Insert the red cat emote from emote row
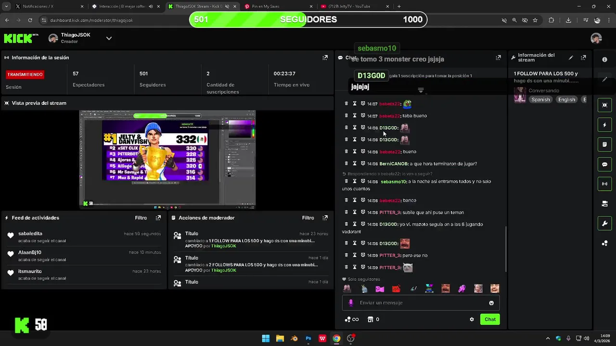The width and height of the screenshot is (616, 346). 396,289
